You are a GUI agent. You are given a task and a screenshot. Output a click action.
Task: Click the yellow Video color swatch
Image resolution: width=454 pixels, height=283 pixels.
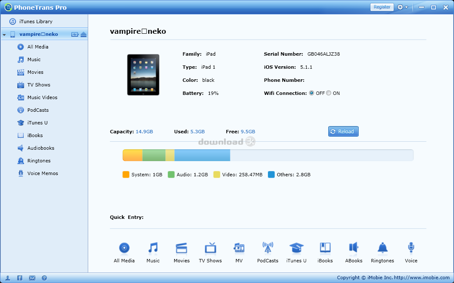(x=216, y=175)
